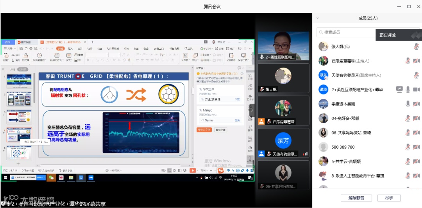Select slide 2 thumbnail in slide panel
This screenshot has width=422, height=208.
pyautogui.click(x=19, y=99)
